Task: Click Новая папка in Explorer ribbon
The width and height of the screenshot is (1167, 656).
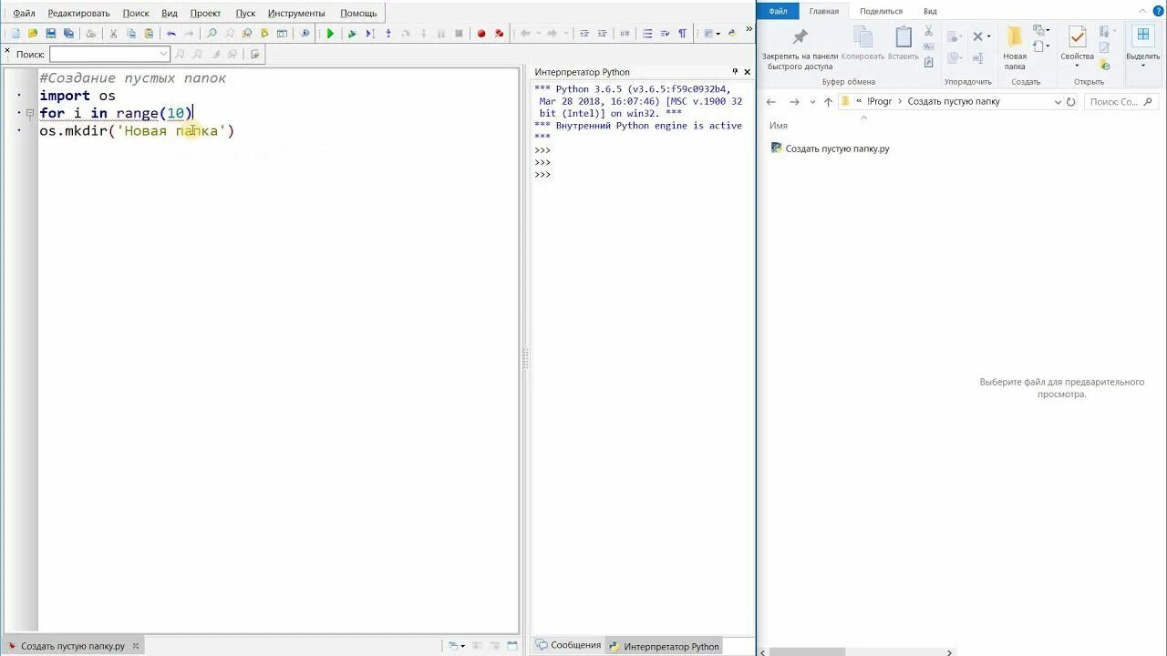Action: [1015, 49]
